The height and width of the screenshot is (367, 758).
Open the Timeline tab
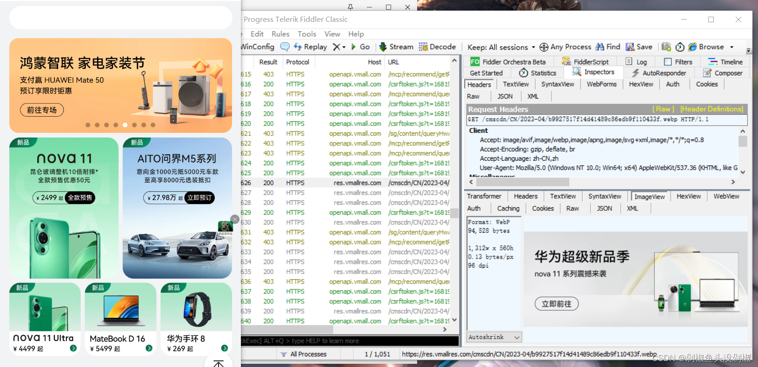pyautogui.click(x=725, y=62)
